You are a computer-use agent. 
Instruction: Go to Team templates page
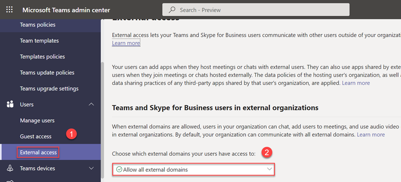click(39, 41)
